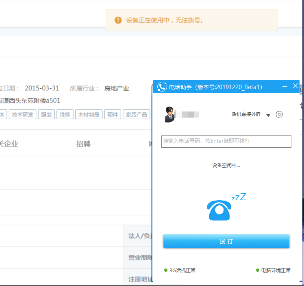
Task: Close the 电话助手 window
Action: 295,86
